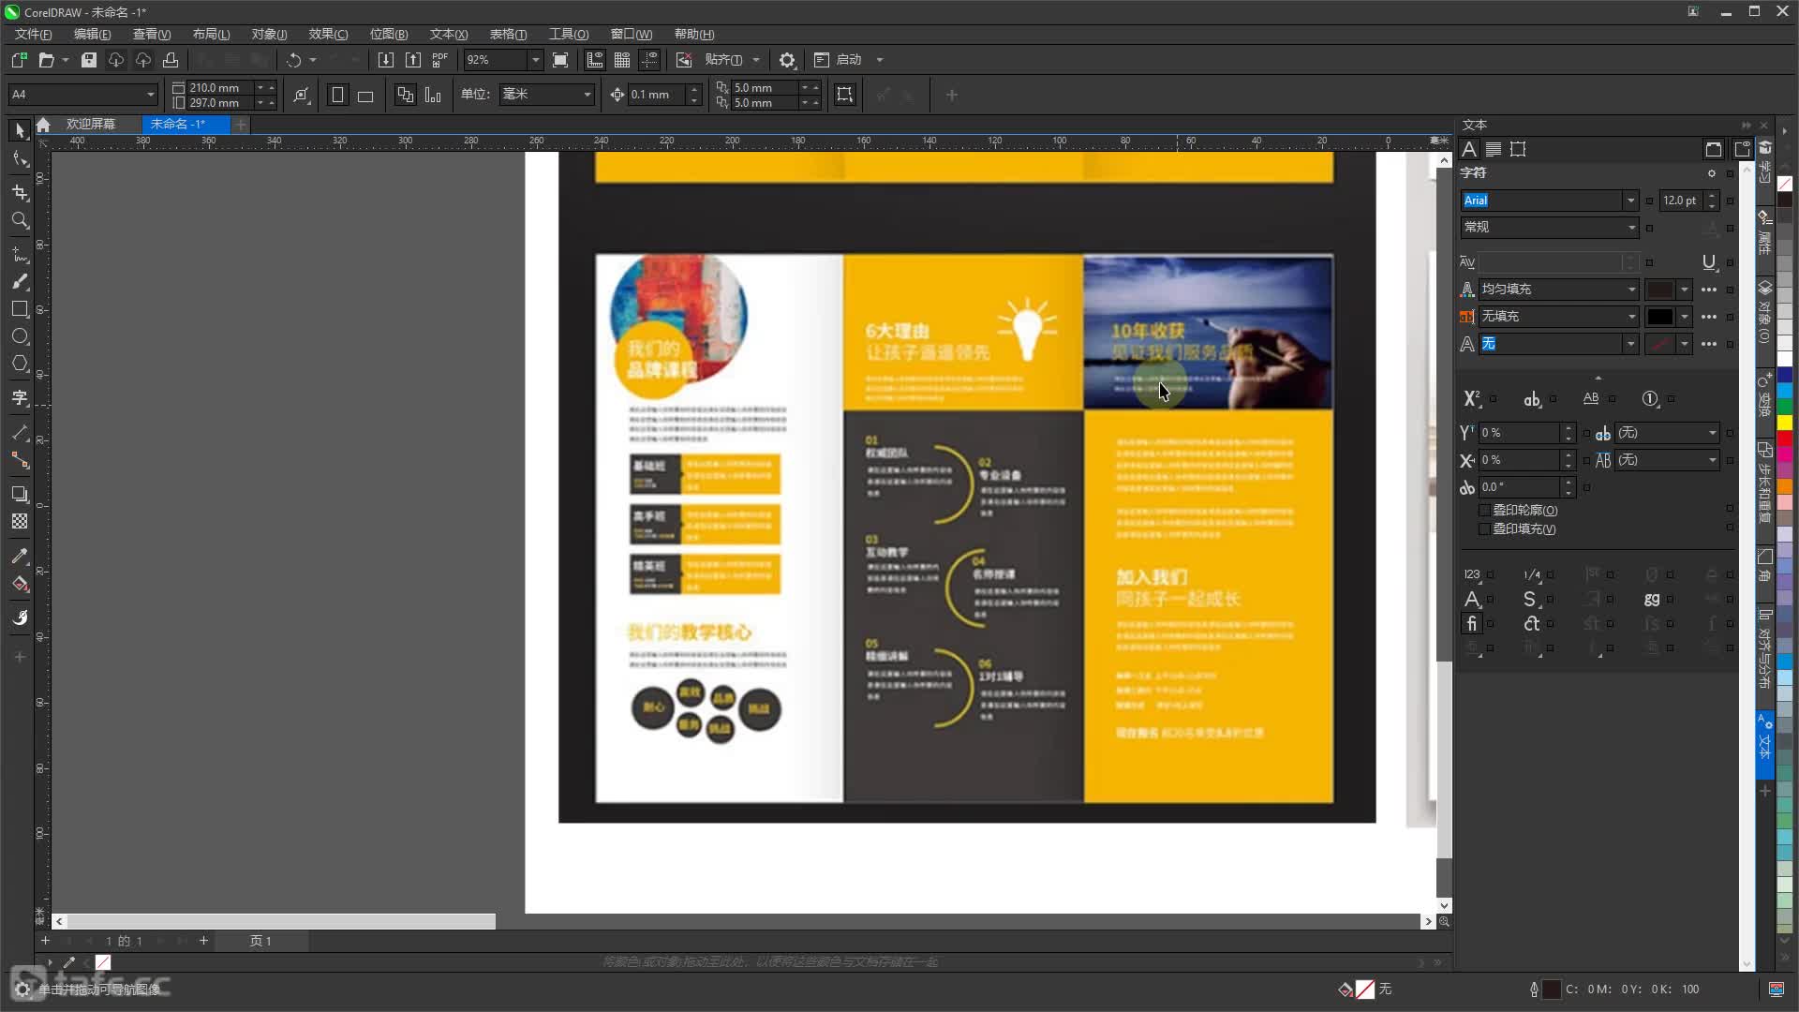Select the Interactive Fill bucket tool
The image size is (1799, 1012).
click(x=20, y=584)
